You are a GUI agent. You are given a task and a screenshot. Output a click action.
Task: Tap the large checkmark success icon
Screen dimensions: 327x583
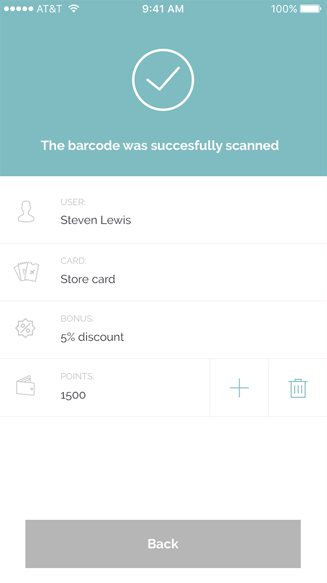click(163, 80)
